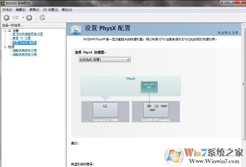Viewport: 246px width, 167px height.
Task: Open the 编辑(E) menu
Action: point(21,9)
